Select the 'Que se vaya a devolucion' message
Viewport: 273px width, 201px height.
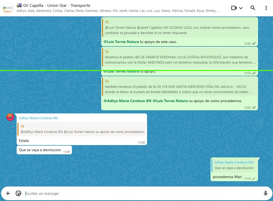(x=40, y=150)
